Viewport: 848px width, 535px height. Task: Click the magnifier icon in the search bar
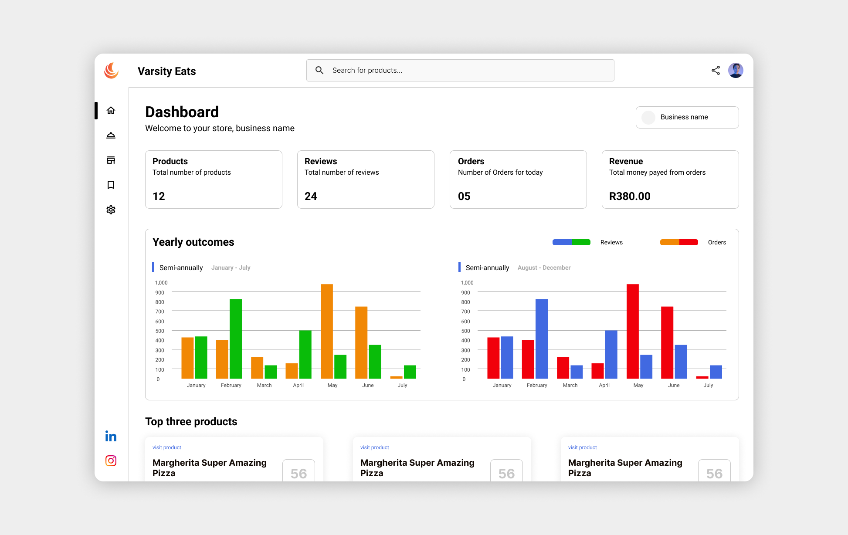point(319,70)
